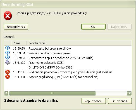
Task: Click the red error icon at 18:41:30
Action: click(x=8, y=72)
